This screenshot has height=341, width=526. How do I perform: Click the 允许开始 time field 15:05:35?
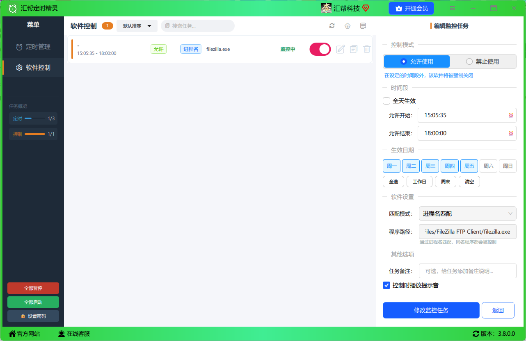[x=467, y=116]
